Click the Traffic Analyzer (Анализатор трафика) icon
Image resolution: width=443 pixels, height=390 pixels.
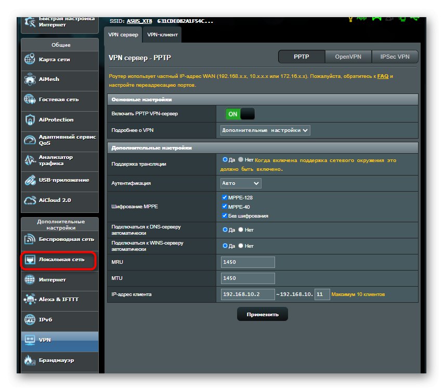tap(30, 160)
